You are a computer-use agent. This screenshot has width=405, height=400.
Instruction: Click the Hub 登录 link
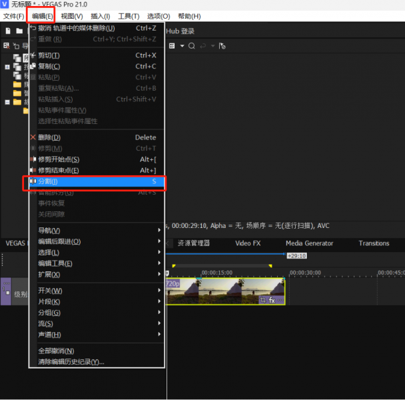tap(180, 31)
